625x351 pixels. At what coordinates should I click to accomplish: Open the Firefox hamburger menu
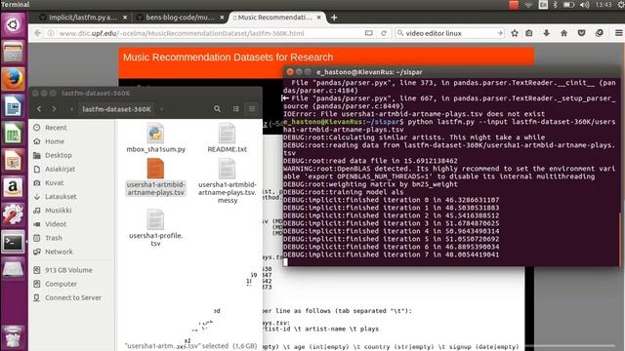click(618, 33)
